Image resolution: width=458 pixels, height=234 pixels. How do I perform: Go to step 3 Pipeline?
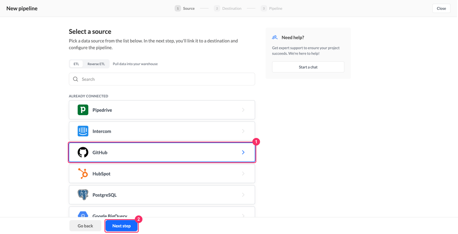click(x=271, y=8)
